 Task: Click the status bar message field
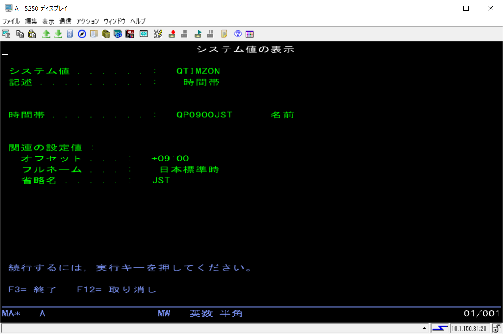[215, 328]
